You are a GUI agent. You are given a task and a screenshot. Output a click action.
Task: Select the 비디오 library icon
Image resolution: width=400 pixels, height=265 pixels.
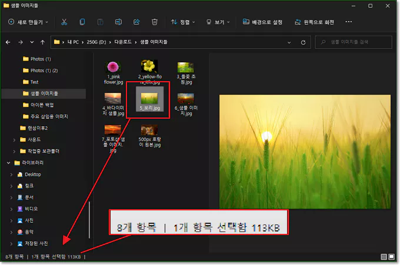[x=20, y=209]
